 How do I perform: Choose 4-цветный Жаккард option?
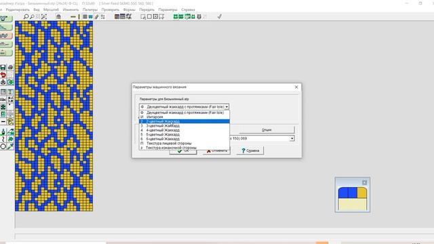[184, 130]
